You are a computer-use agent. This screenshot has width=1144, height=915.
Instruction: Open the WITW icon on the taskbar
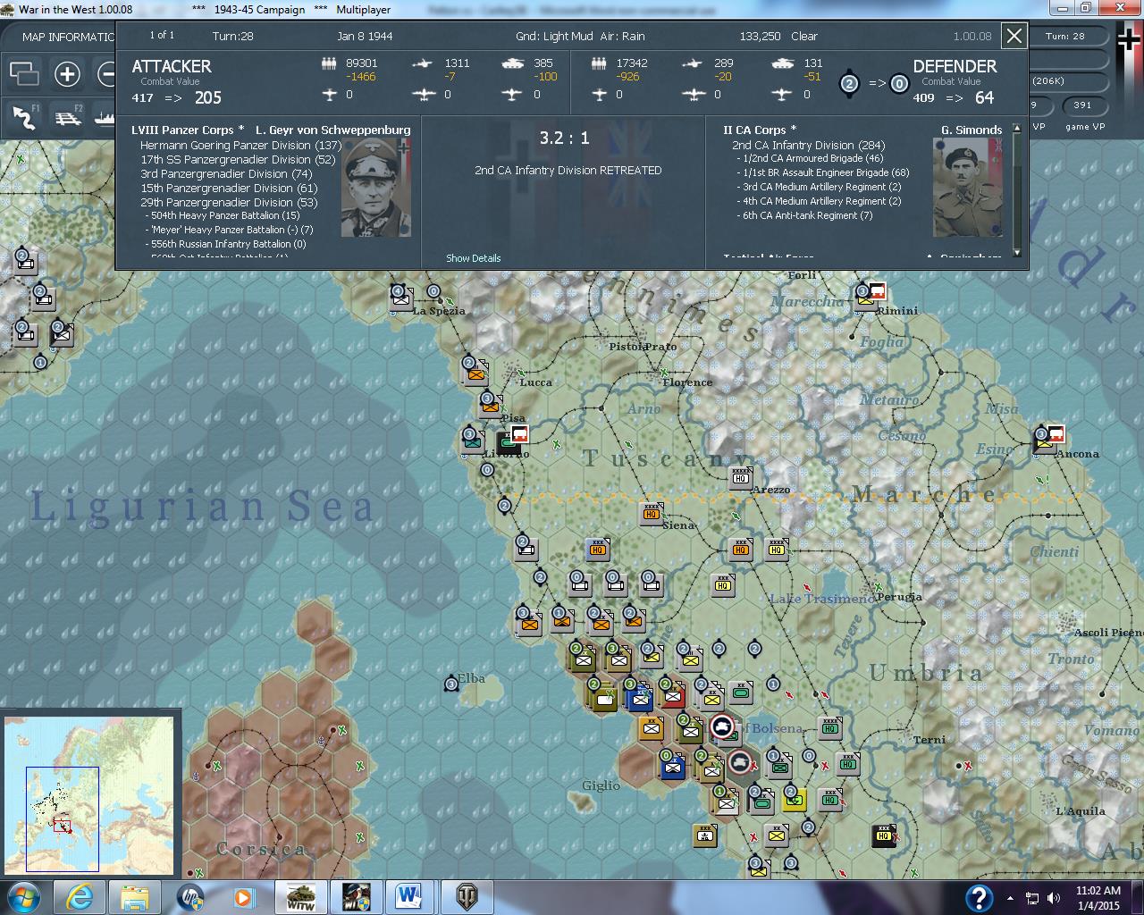click(302, 896)
